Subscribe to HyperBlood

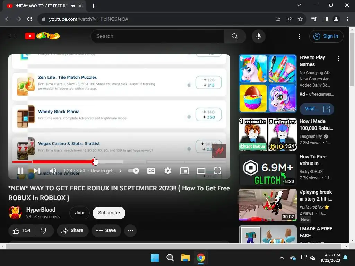pos(109,213)
